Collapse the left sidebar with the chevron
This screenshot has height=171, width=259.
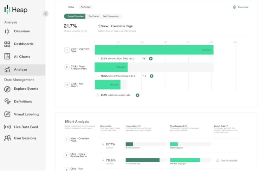tap(45, 13)
